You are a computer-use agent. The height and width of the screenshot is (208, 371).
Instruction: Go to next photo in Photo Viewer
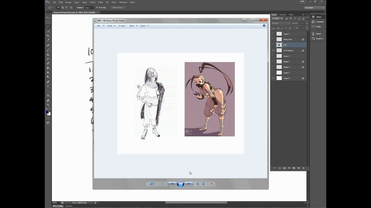pos(189,184)
